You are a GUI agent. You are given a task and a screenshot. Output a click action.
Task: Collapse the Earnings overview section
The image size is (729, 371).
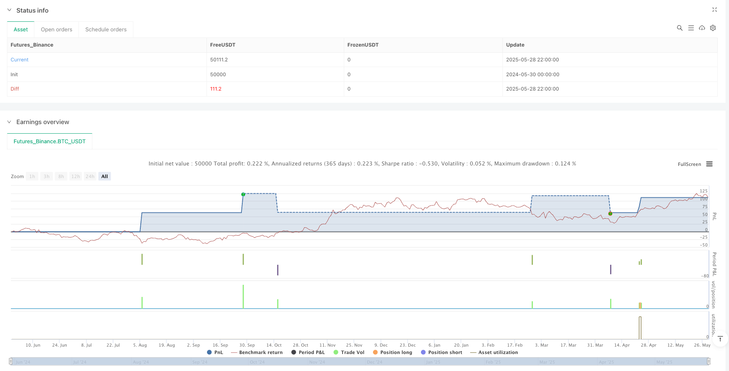click(x=9, y=122)
